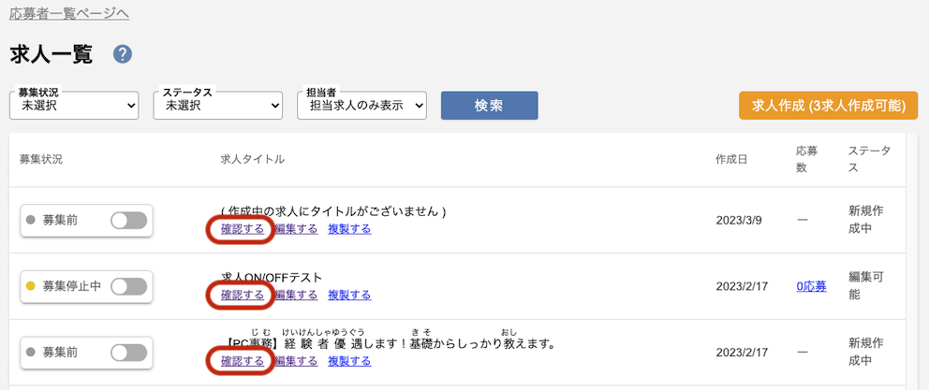Click 編集する for the untitled job
The width and height of the screenshot is (929, 390).
tap(296, 229)
